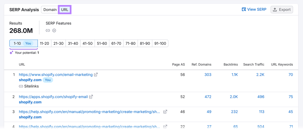This screenshot has width=303, height=130.
Task: Open the https://www.shopify.com/email-marketing URL
Action: pyautogui.click(x=56, y=75)
